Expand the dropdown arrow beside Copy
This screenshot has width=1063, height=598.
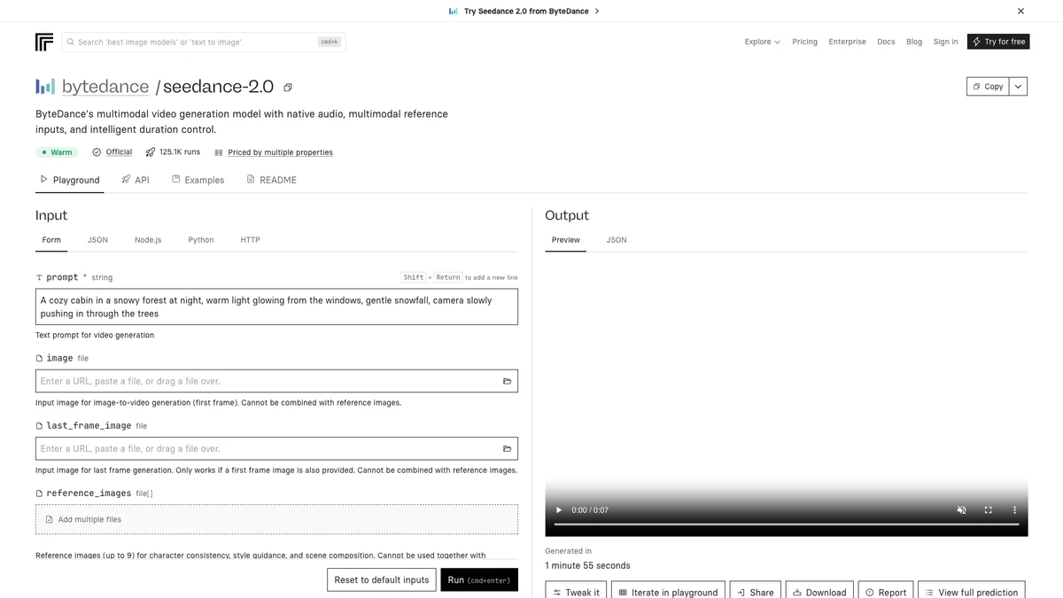[1019, 87]
